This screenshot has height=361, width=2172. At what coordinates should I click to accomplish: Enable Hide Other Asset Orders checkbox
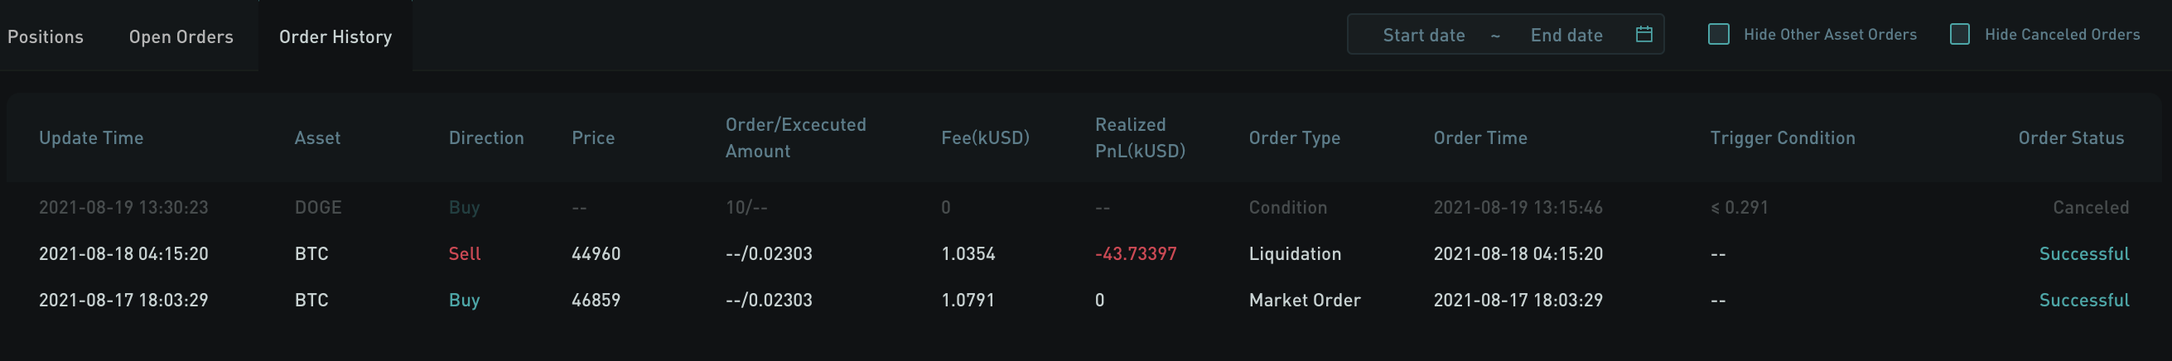point(1717,35)
